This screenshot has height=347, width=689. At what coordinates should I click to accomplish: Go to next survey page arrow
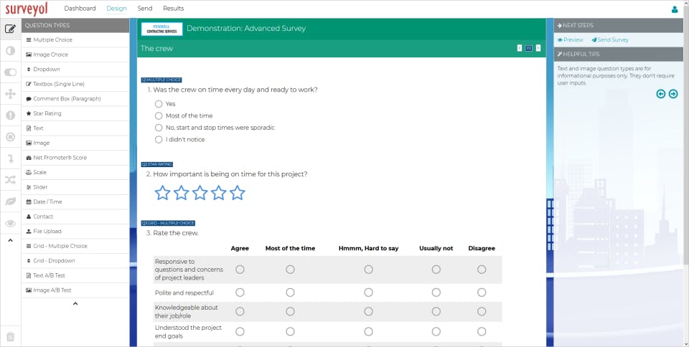(538, 48)
